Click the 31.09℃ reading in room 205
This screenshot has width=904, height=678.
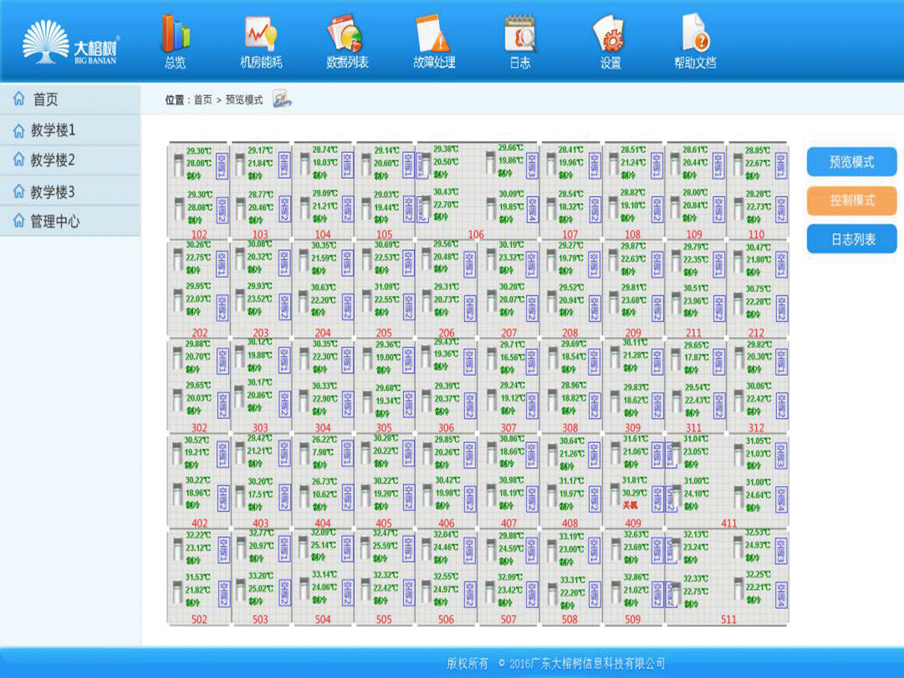pyautogui.click(x=386, y=287)
